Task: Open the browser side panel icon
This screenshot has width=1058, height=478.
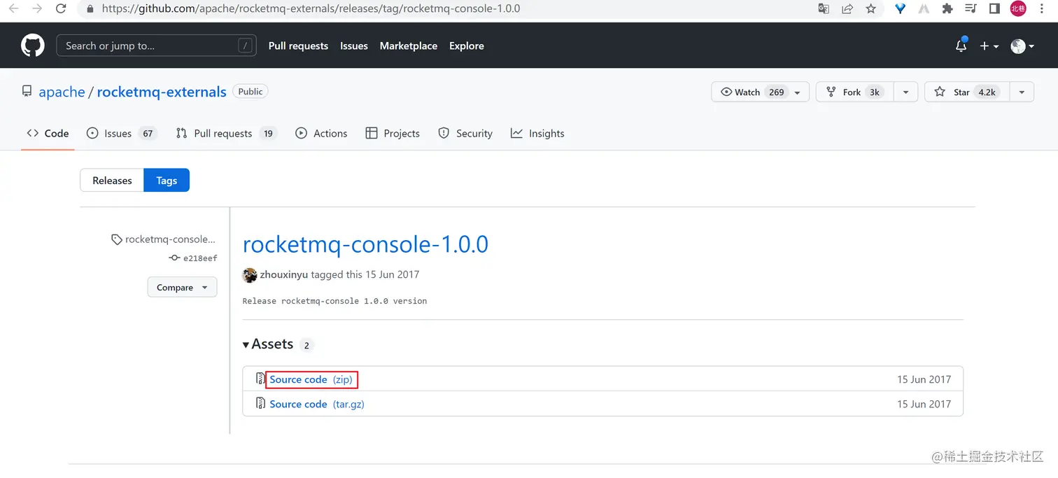Action: [994, 9]
